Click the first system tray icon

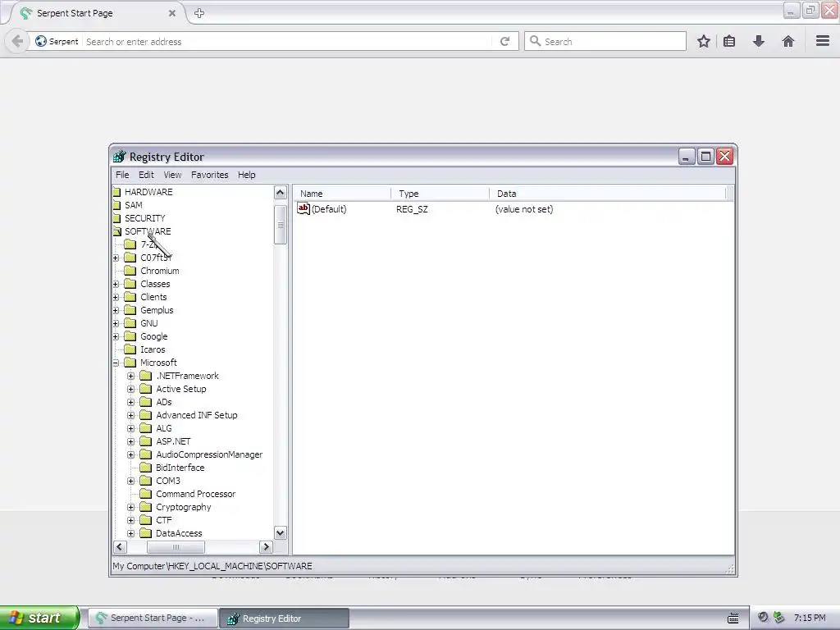(763, 617)
